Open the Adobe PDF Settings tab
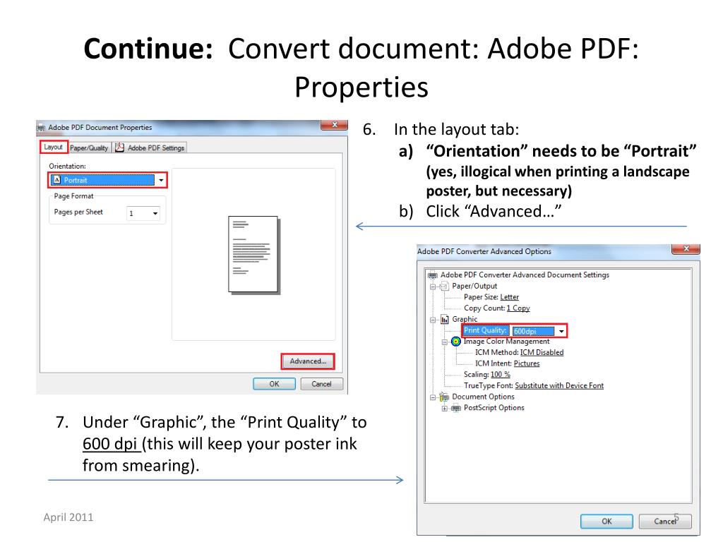Viewport: 723px width, 542px height. pos(150,148)
